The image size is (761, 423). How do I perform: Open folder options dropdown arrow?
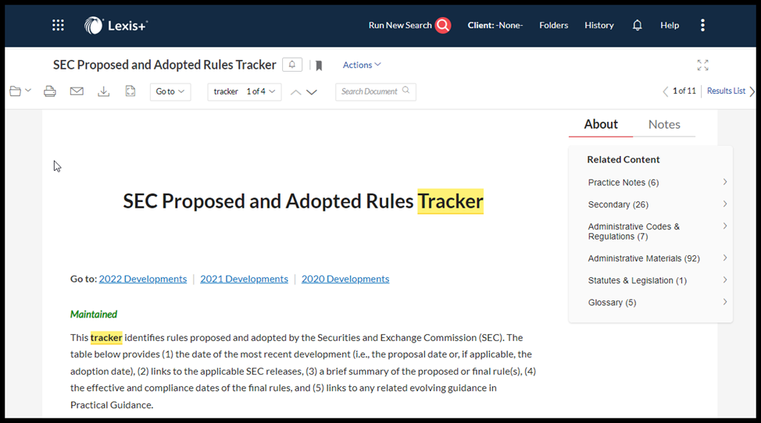point(27,91)
